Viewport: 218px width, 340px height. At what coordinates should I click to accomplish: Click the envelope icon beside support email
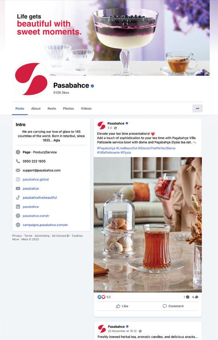coord(18,170)
